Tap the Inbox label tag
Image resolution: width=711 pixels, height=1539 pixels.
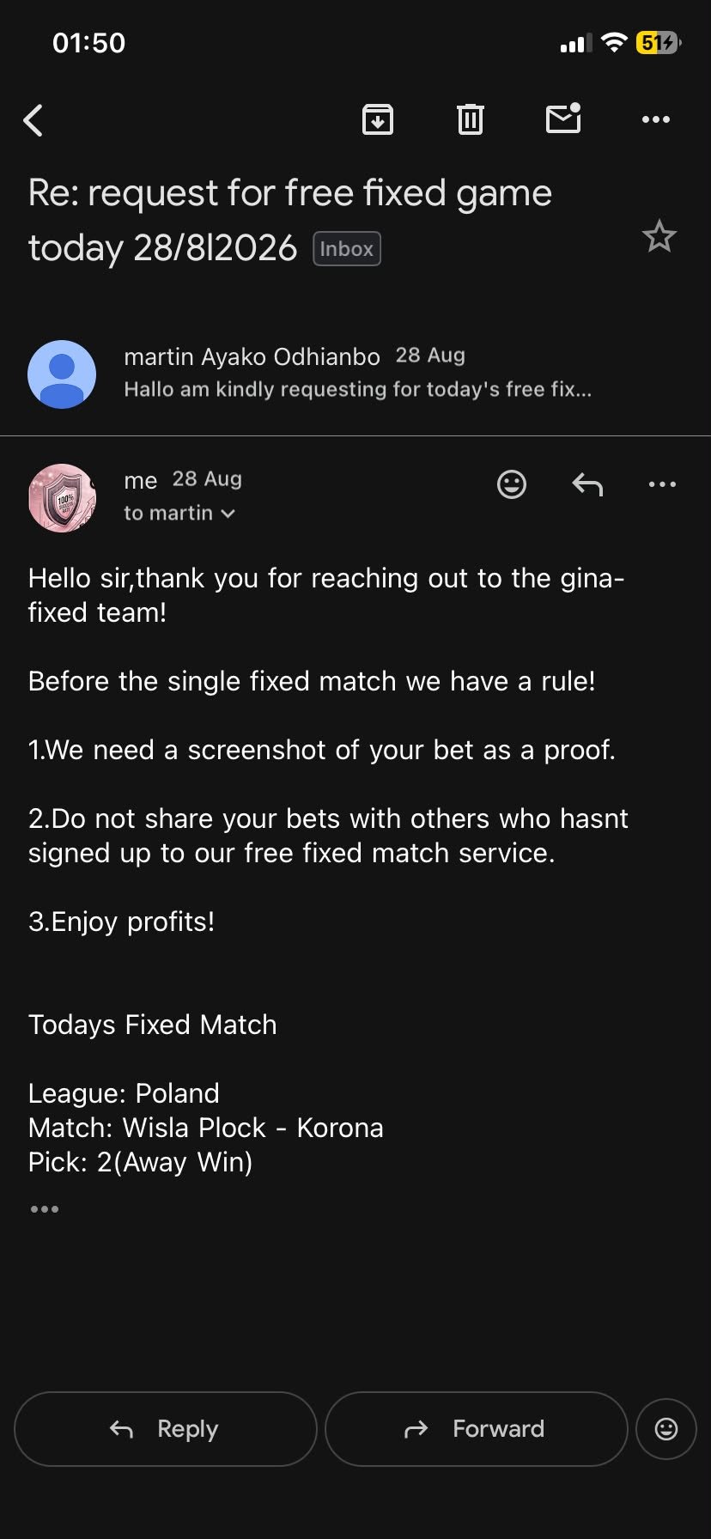[x=347, y=249]
